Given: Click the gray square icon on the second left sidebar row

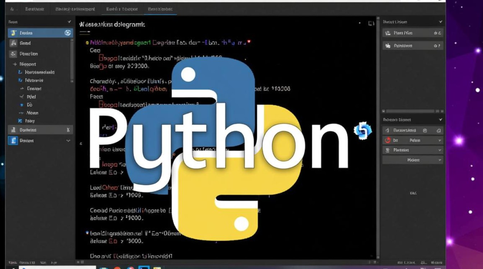Looking at the screenshot, I should point(14,43).
